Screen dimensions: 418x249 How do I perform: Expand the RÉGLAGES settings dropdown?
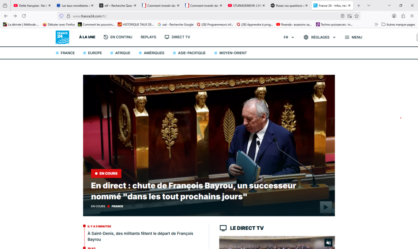[319, 37]
